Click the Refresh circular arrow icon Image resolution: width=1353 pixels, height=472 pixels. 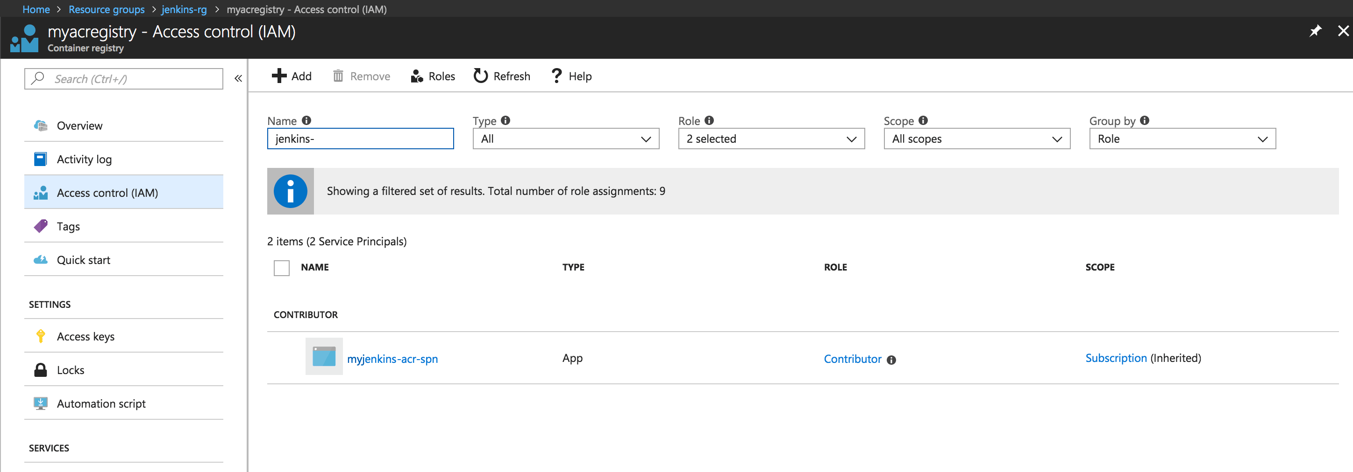click(x=481, y=76)
